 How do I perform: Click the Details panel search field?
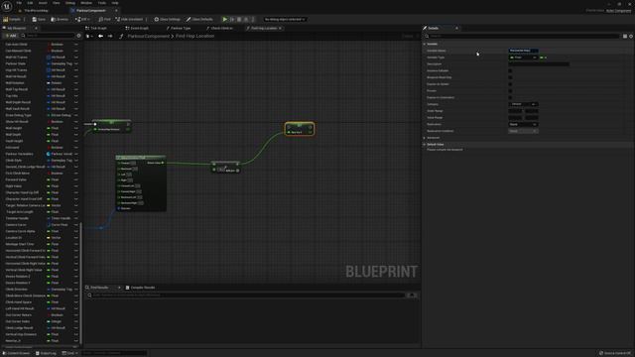523,36
